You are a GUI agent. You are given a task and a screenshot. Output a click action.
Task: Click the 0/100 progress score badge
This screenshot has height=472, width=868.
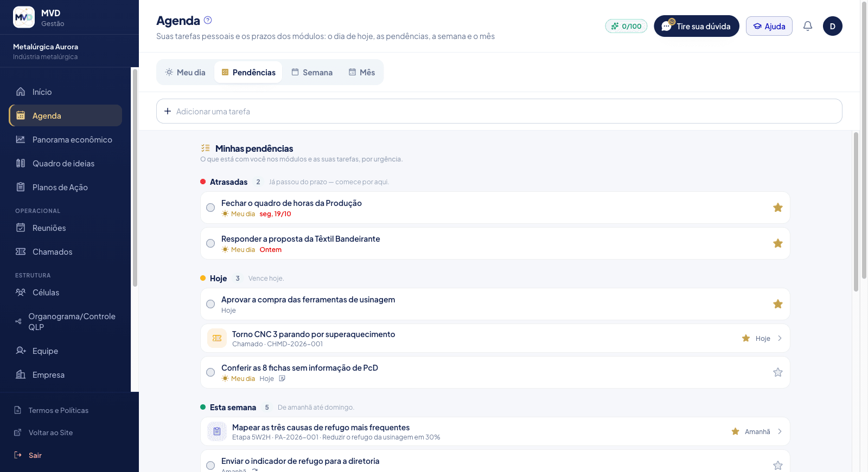click(x=626, y=26)
